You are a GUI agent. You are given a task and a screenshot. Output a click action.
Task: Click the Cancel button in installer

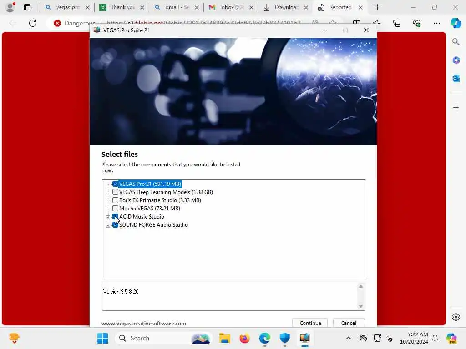pyautogui.click(x=349, y=323)
